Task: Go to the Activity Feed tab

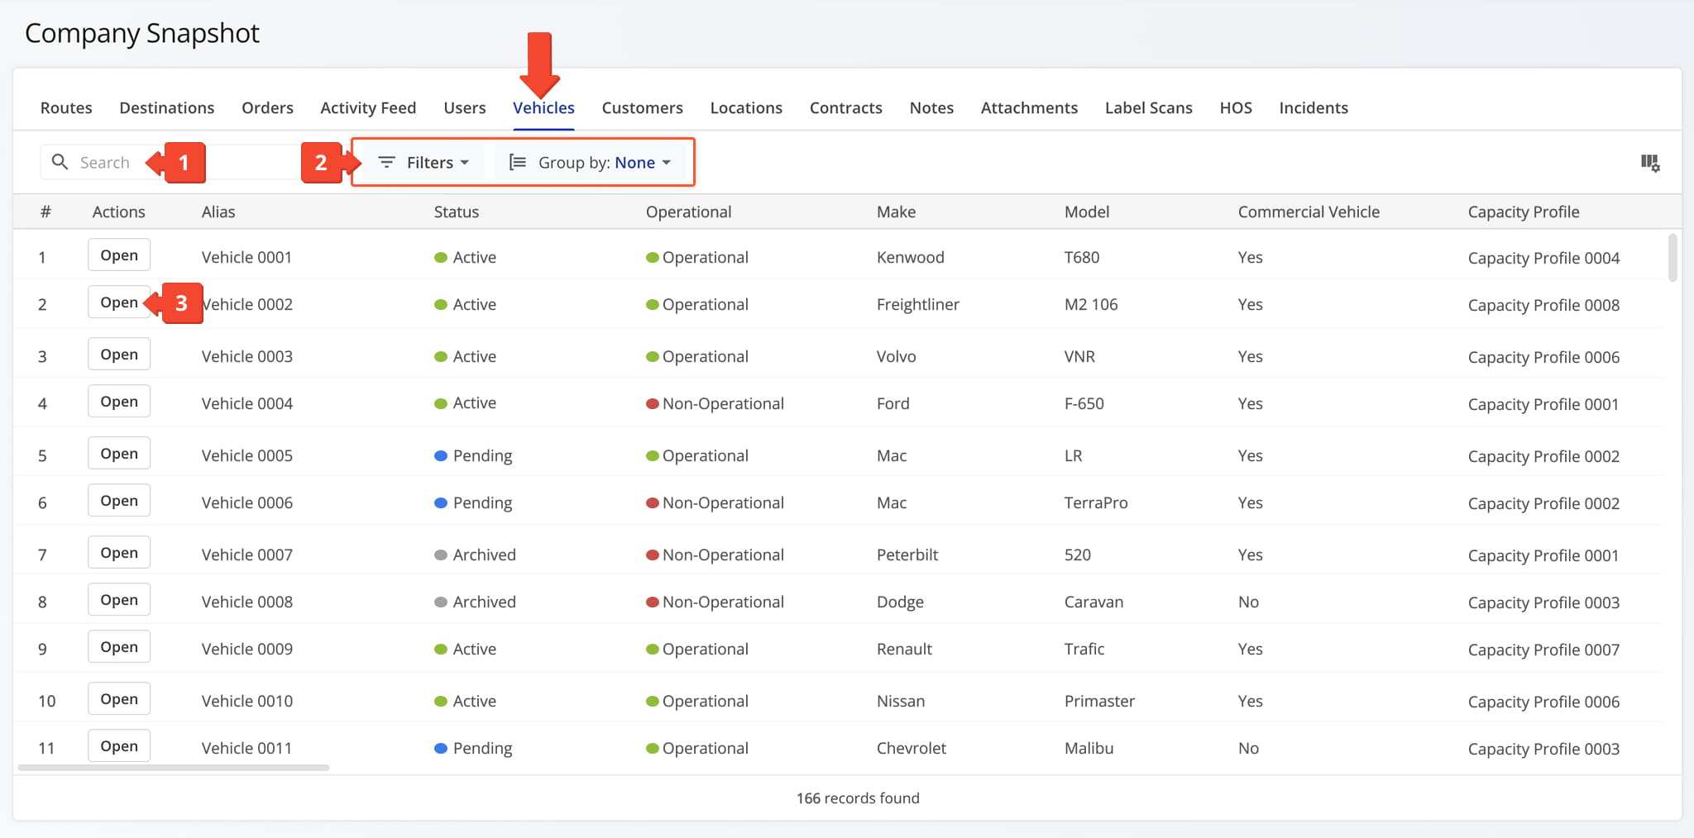Action: click(368, 107)
